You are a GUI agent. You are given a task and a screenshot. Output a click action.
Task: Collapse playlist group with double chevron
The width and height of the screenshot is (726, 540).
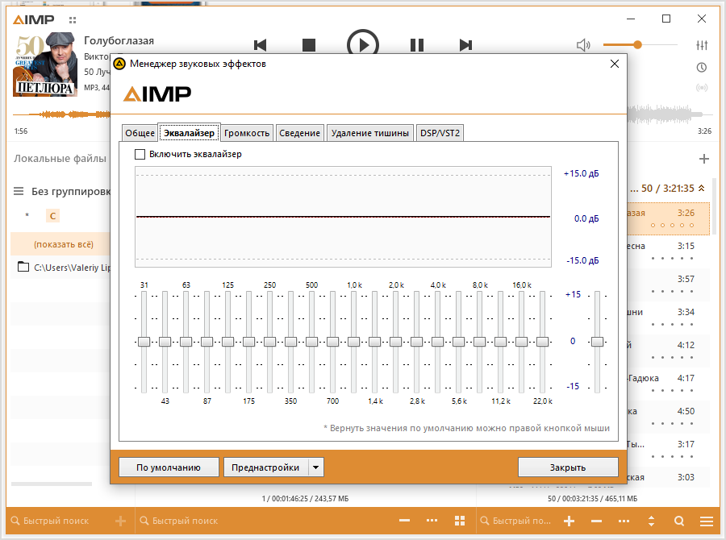(702, 188)
